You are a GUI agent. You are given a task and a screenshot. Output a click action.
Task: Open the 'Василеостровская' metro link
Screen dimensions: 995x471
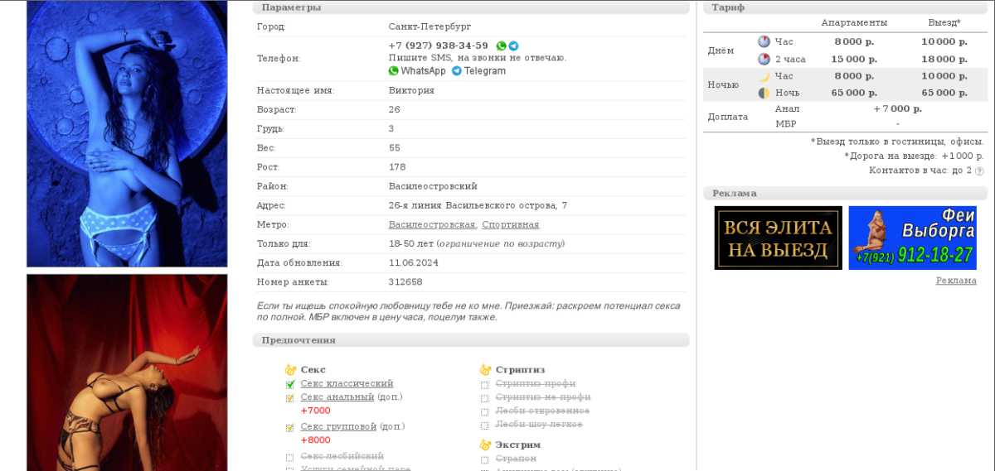point(432,225)
